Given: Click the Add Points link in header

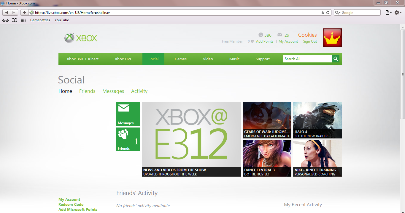Looking at the screenshot, I should [x=265, y=41].
